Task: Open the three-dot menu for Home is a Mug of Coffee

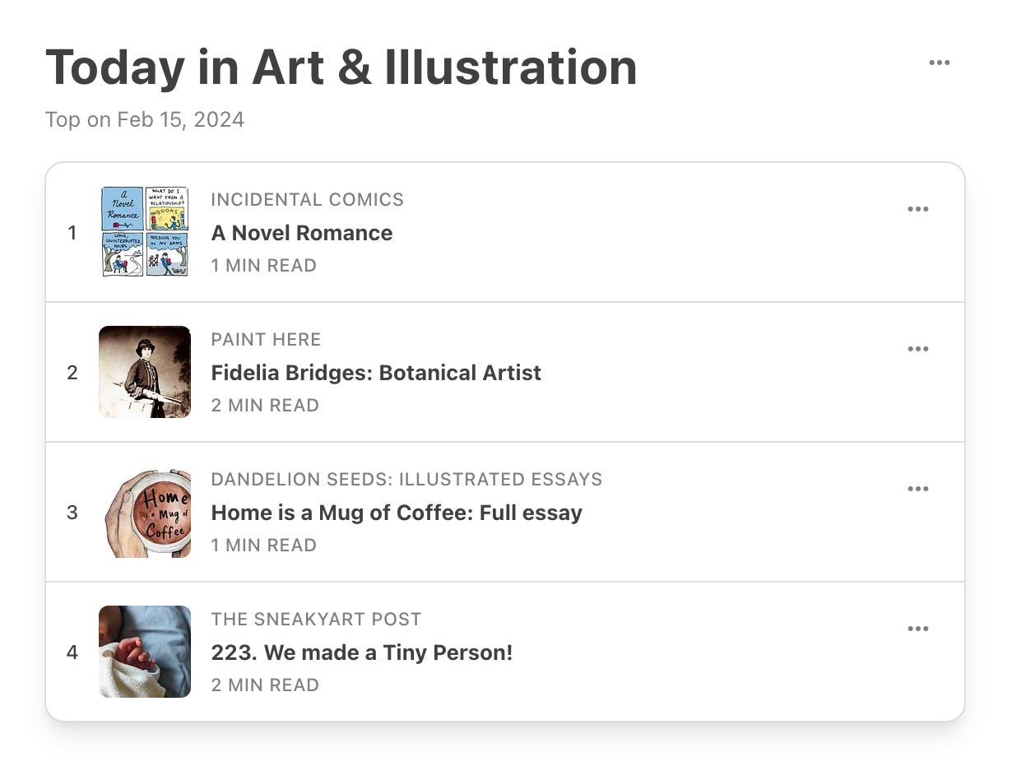Action: 917,489
